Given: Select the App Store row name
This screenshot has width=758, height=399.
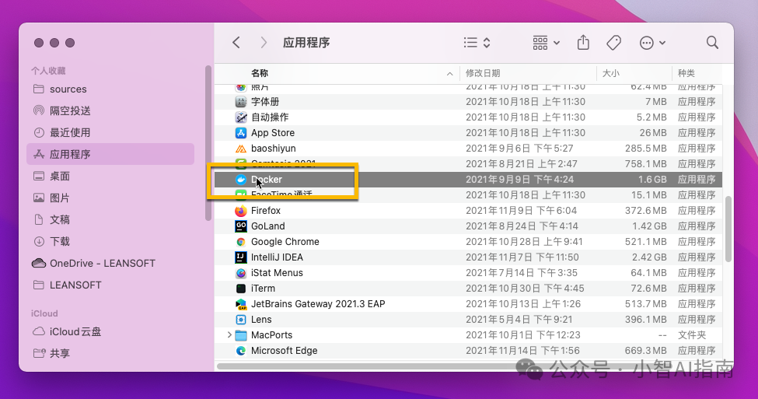Looking at the screenshot, I should click(273, 132).
